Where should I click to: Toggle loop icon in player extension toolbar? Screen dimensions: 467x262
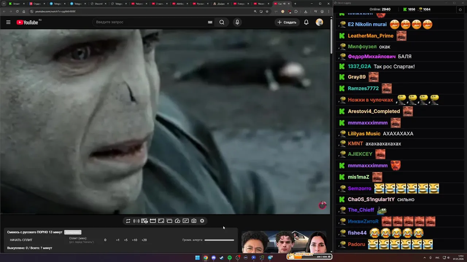[x=128, y=221]
